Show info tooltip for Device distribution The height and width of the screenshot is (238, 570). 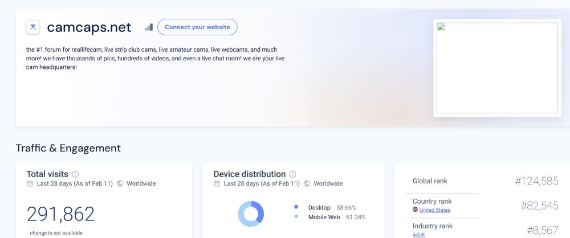[x=293, y=174]
